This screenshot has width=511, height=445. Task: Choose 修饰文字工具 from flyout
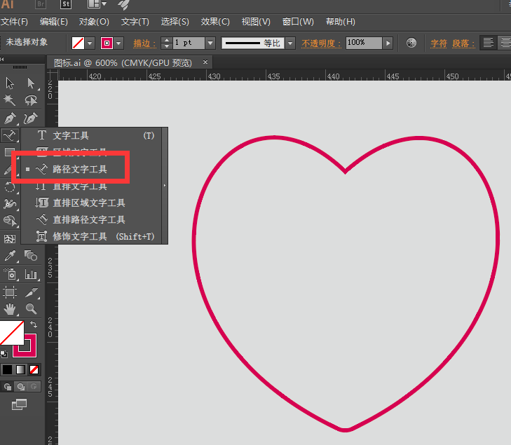point(92,236)
